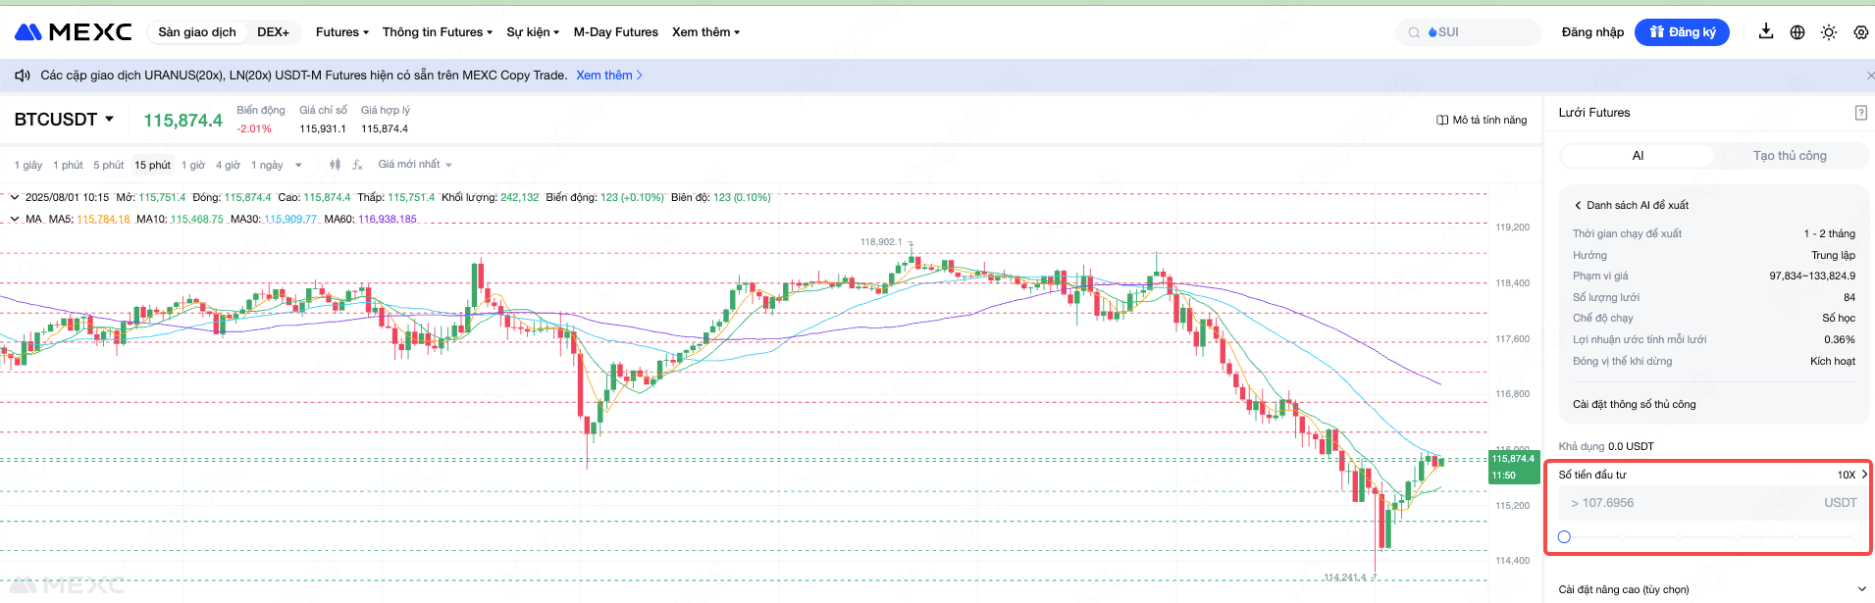Image resolution: width=1875 pixels, height=603 pixels.
Task: Open the settings gear icon
Action: click(1860, 32)
